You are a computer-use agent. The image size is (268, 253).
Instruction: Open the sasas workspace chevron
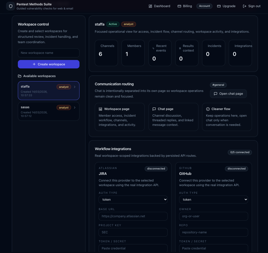point(75,107)
